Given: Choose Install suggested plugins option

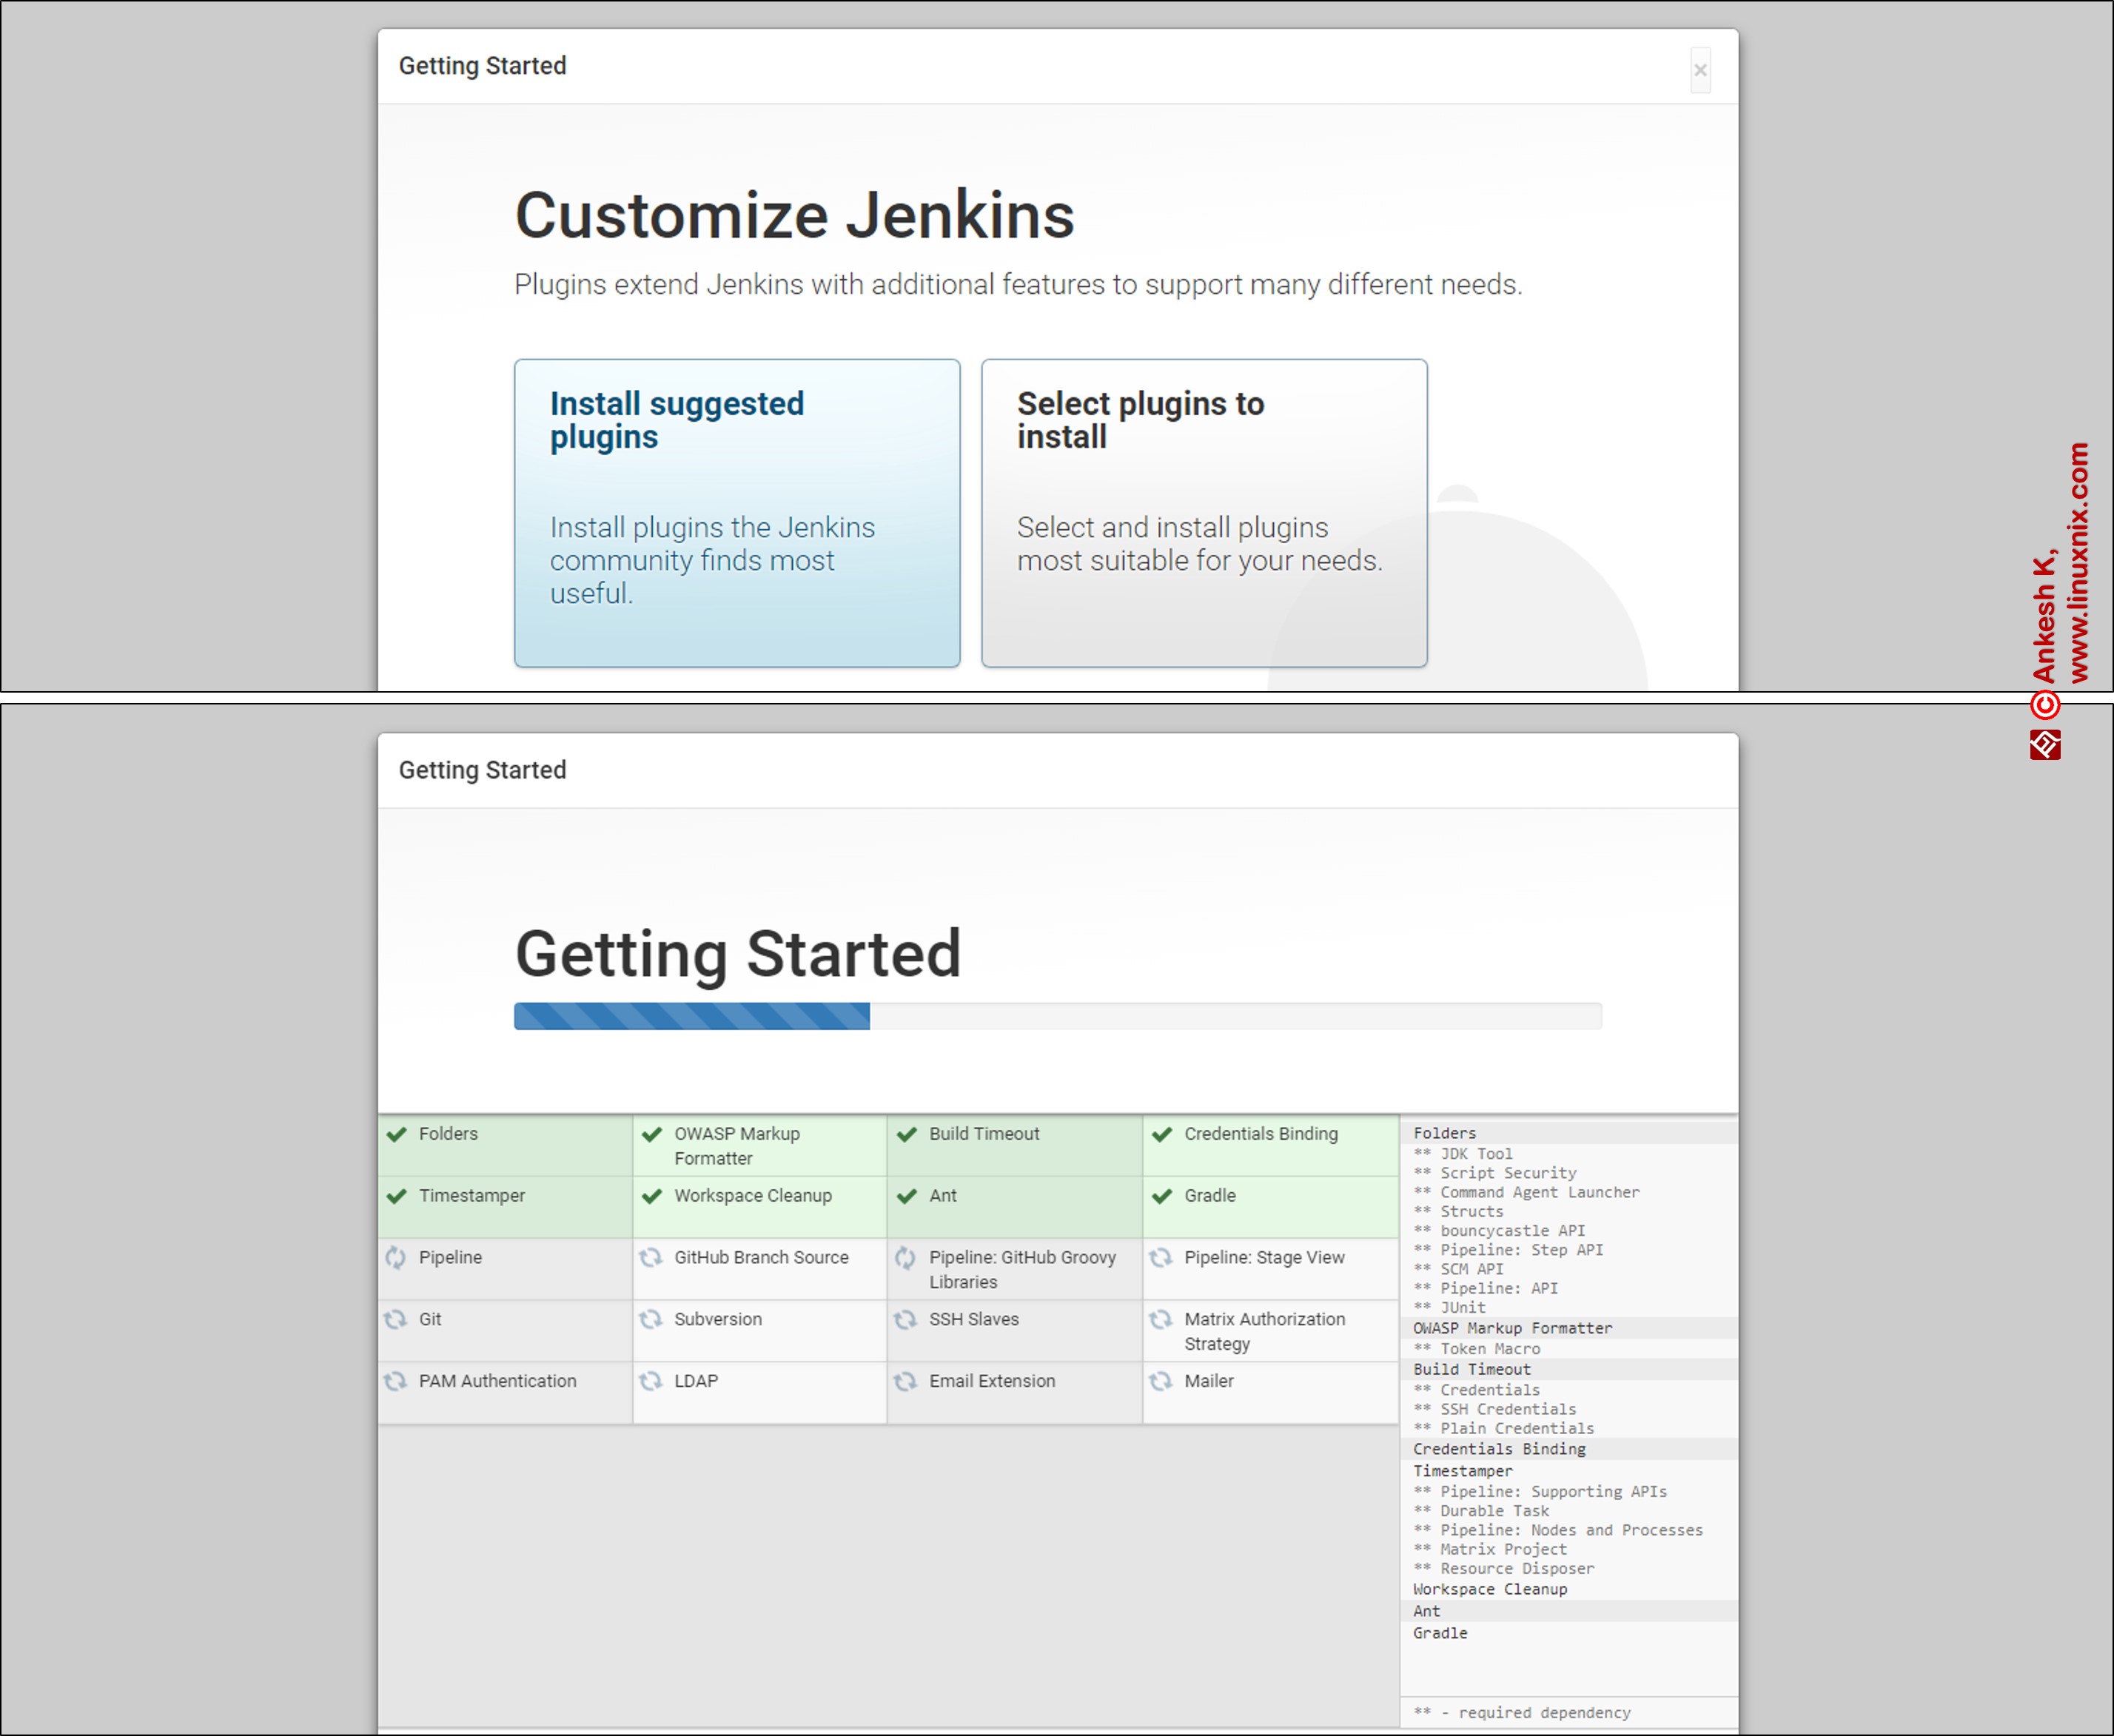Looking at the screenshot, I should [737, 513].
